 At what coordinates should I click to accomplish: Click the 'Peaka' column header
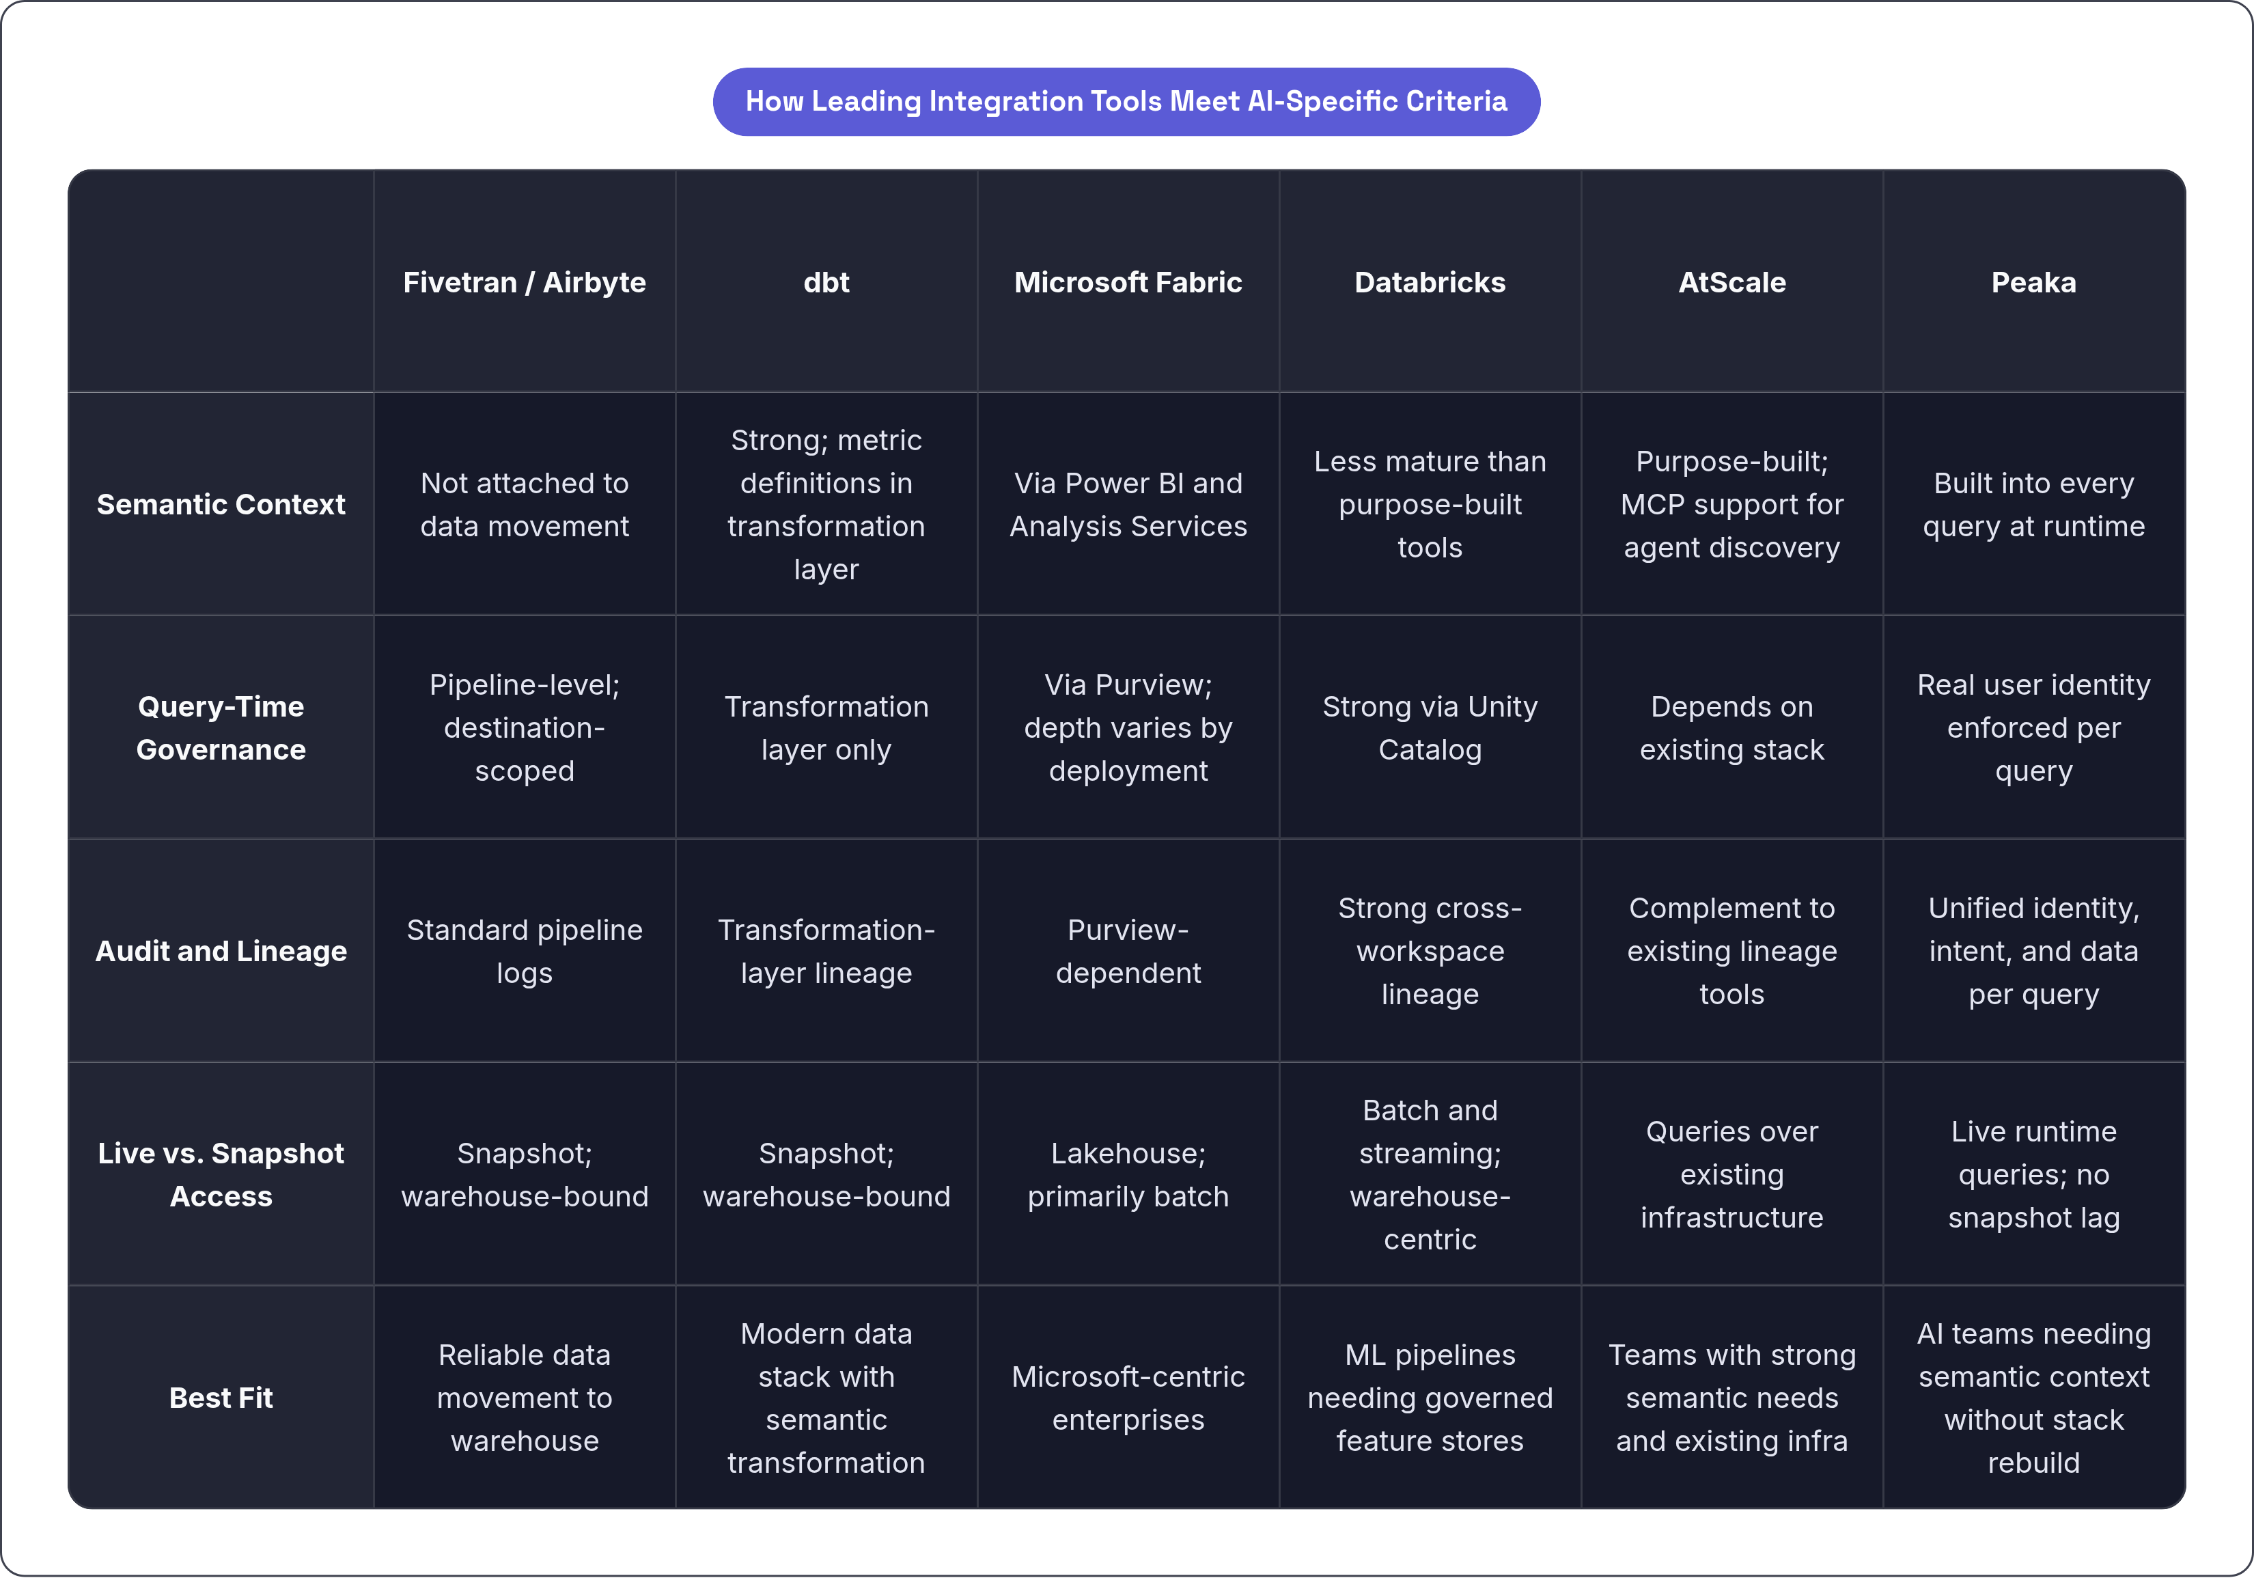2034,282
